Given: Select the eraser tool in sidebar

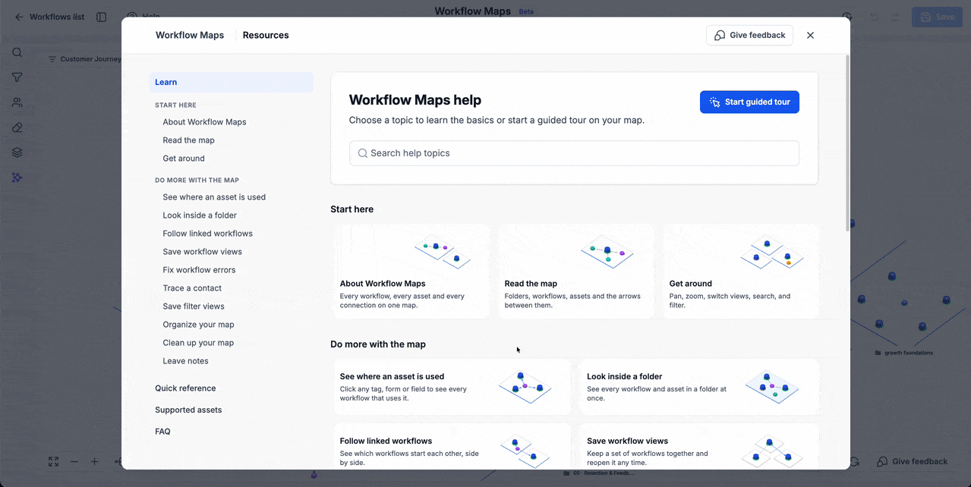Looking at the screenshot, I should pos(17,127).
